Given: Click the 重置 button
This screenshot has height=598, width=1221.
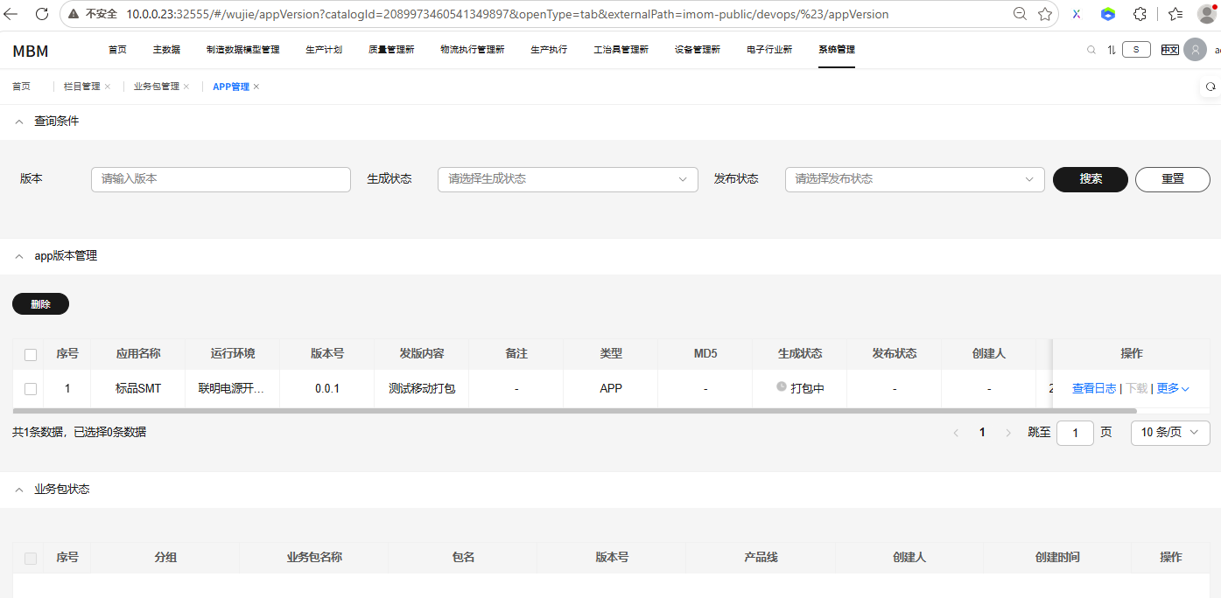Looking at the screenshot, I should (x=1173, y=179).
